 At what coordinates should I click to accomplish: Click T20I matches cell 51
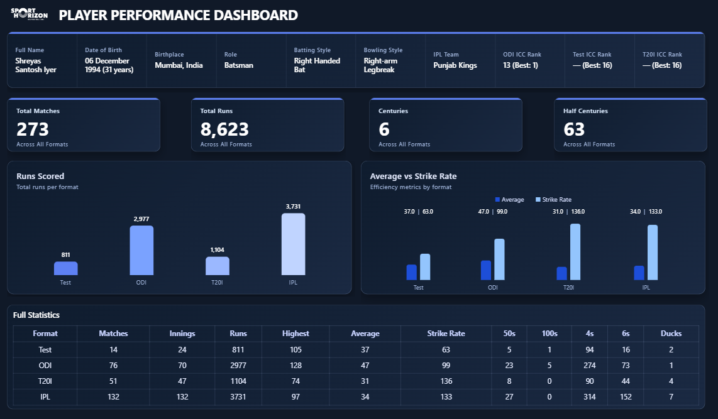(113, 381)
